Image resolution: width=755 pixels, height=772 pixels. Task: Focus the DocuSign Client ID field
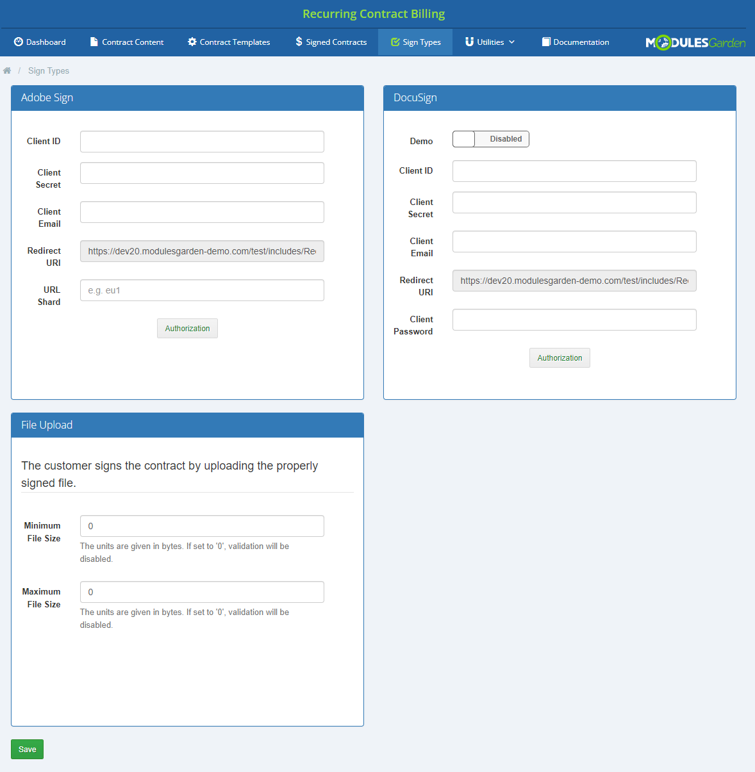574,171
